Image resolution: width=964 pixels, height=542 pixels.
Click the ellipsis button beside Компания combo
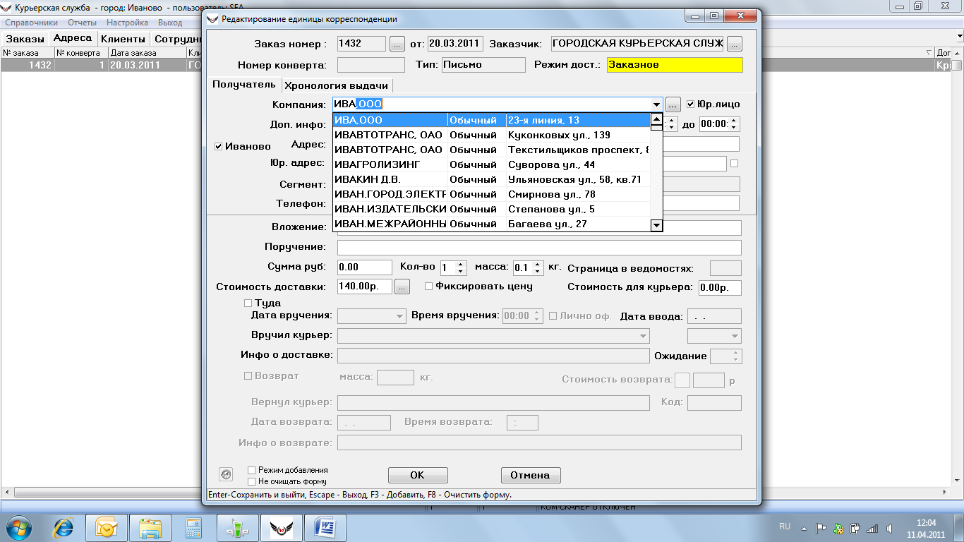(x=673, y=104)
